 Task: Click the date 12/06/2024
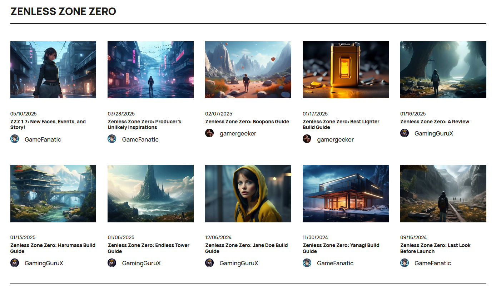[218, 237]
